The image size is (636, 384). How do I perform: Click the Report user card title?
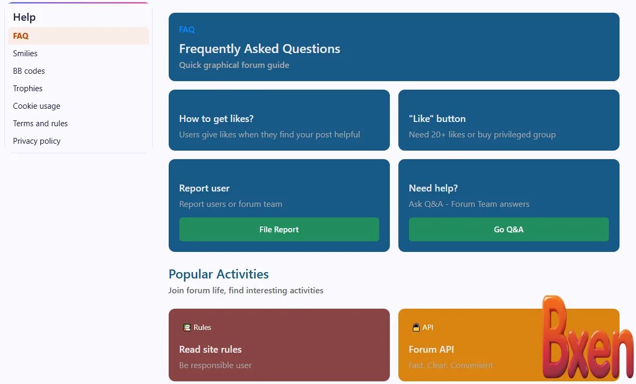tap(204, 188)
